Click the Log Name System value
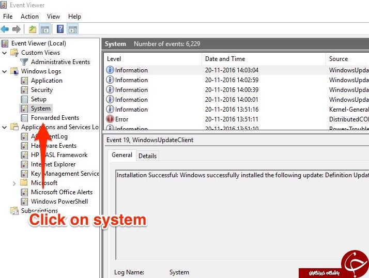The width and height of the screenshot is (369, 278). pos(179,272)
